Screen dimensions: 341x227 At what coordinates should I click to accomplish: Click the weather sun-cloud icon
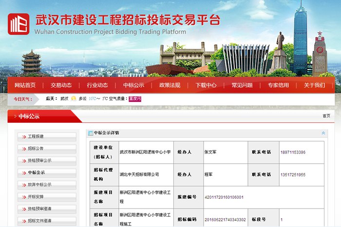pyautogui.click(x=74, y=98)
